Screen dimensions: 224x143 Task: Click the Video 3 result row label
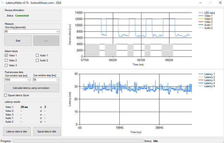pyautogui.click(x=10, y=114)
